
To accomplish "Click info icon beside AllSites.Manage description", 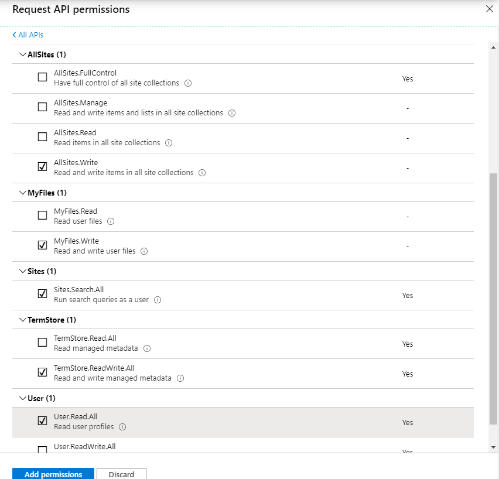I will (232, 113).
